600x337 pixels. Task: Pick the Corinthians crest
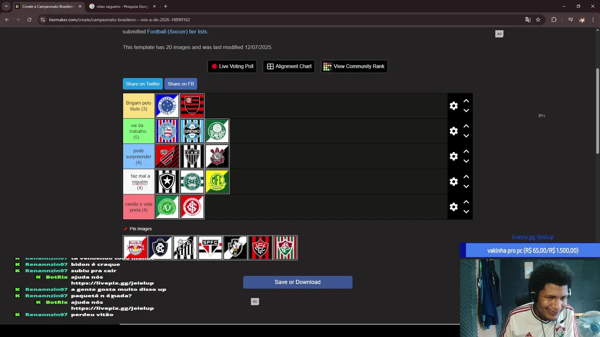217,156
